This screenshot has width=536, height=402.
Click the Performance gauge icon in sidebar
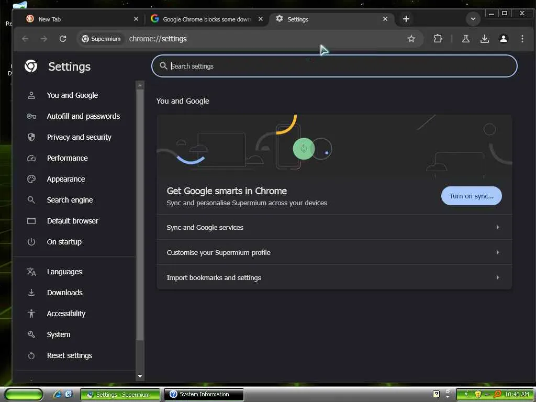31,158
